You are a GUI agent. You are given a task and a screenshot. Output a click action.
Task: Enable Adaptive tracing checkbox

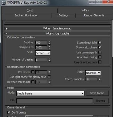100,57
